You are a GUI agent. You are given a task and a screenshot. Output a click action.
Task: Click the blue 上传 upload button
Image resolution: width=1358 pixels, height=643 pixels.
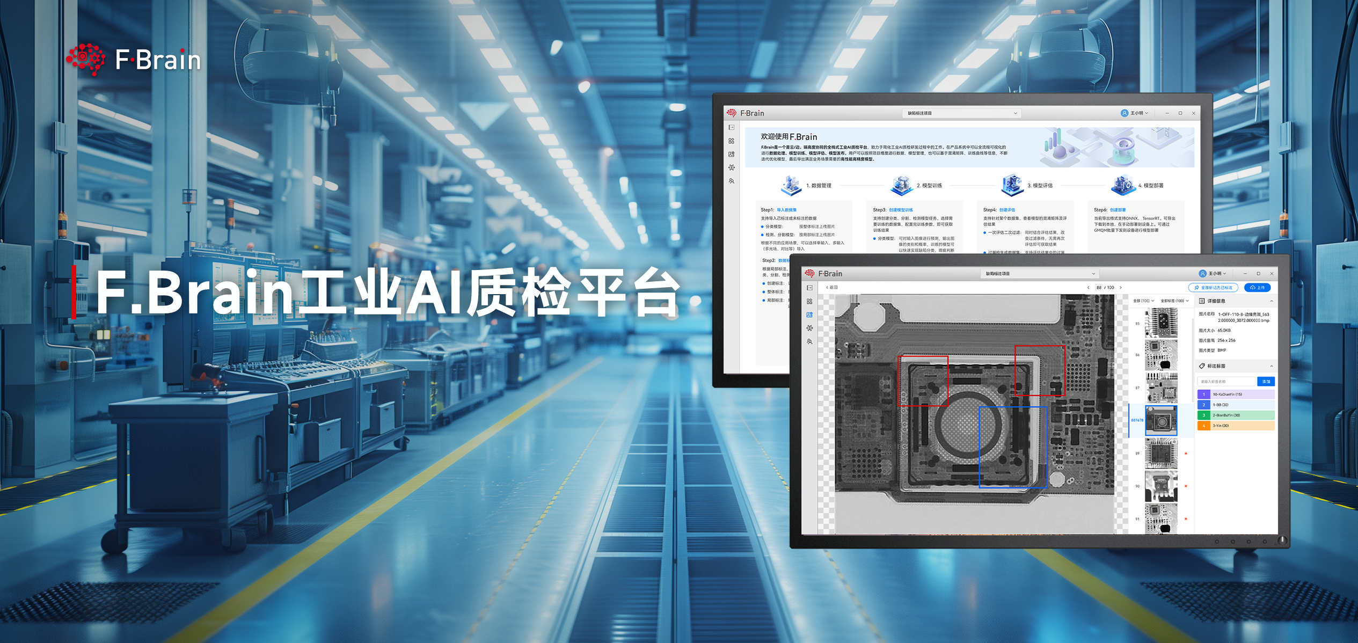click(x=1257, y=288)
